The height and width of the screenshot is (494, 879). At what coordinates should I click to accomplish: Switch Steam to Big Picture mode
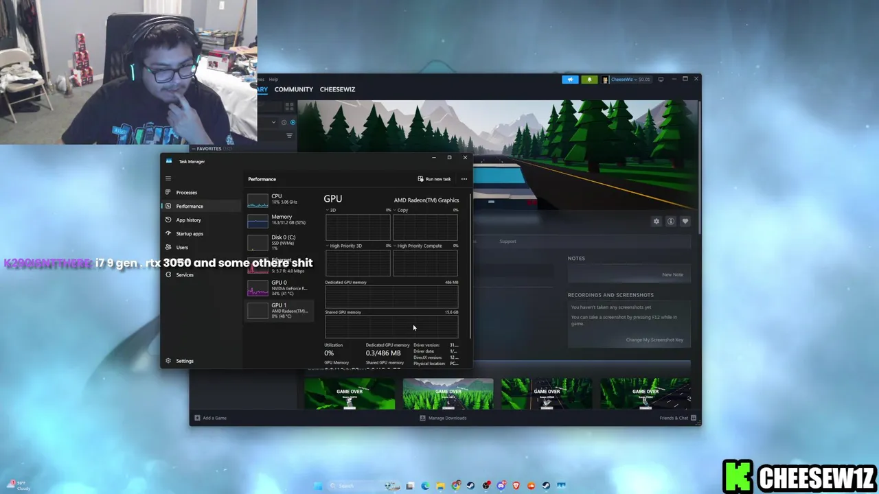661,80
